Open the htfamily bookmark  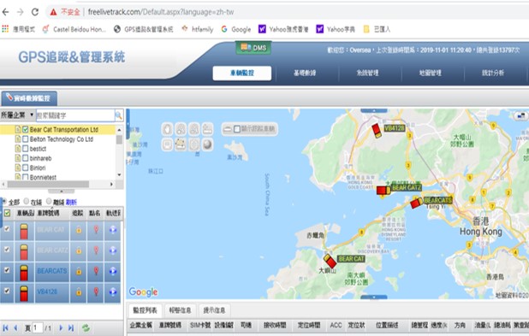pyautogui.click(x=198, y=29)
